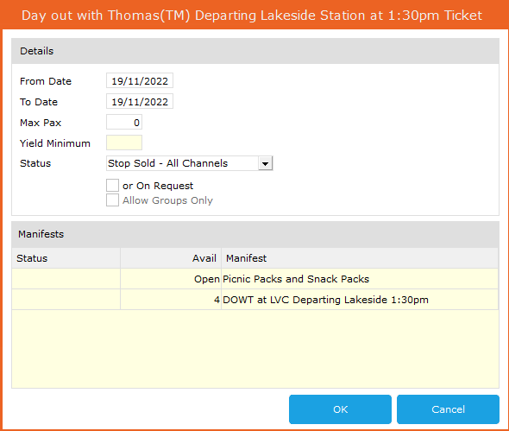Viewport: 509px width, 431px height.
Task: Click the Max Pax label
Action: pyautogui.click(x=41, y=123)
